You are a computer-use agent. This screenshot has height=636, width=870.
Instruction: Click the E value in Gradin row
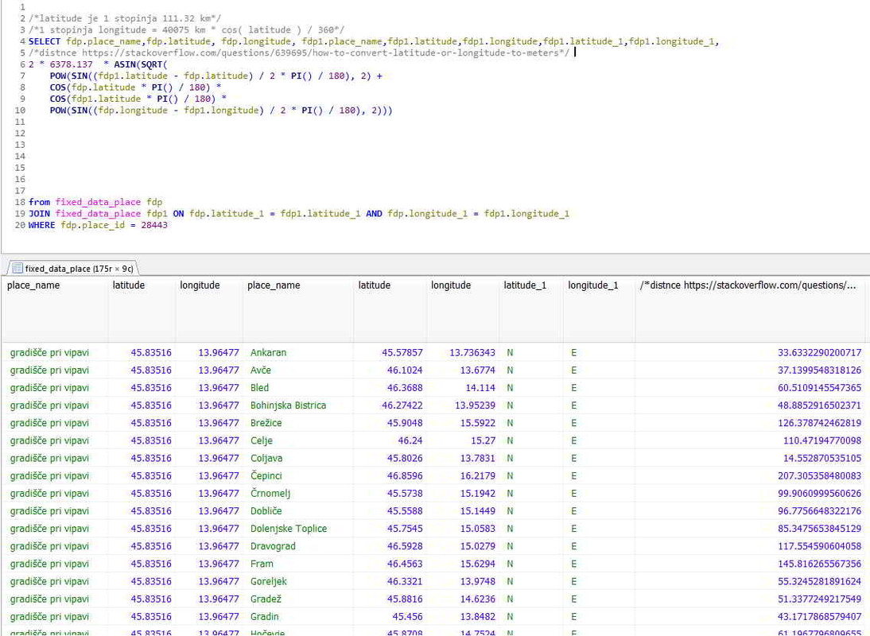[x=573, y=617]
